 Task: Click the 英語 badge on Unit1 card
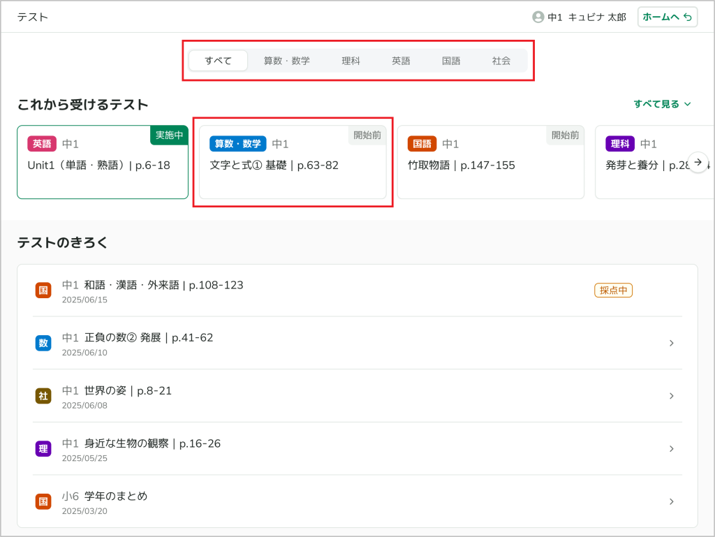tap(42, 144)
